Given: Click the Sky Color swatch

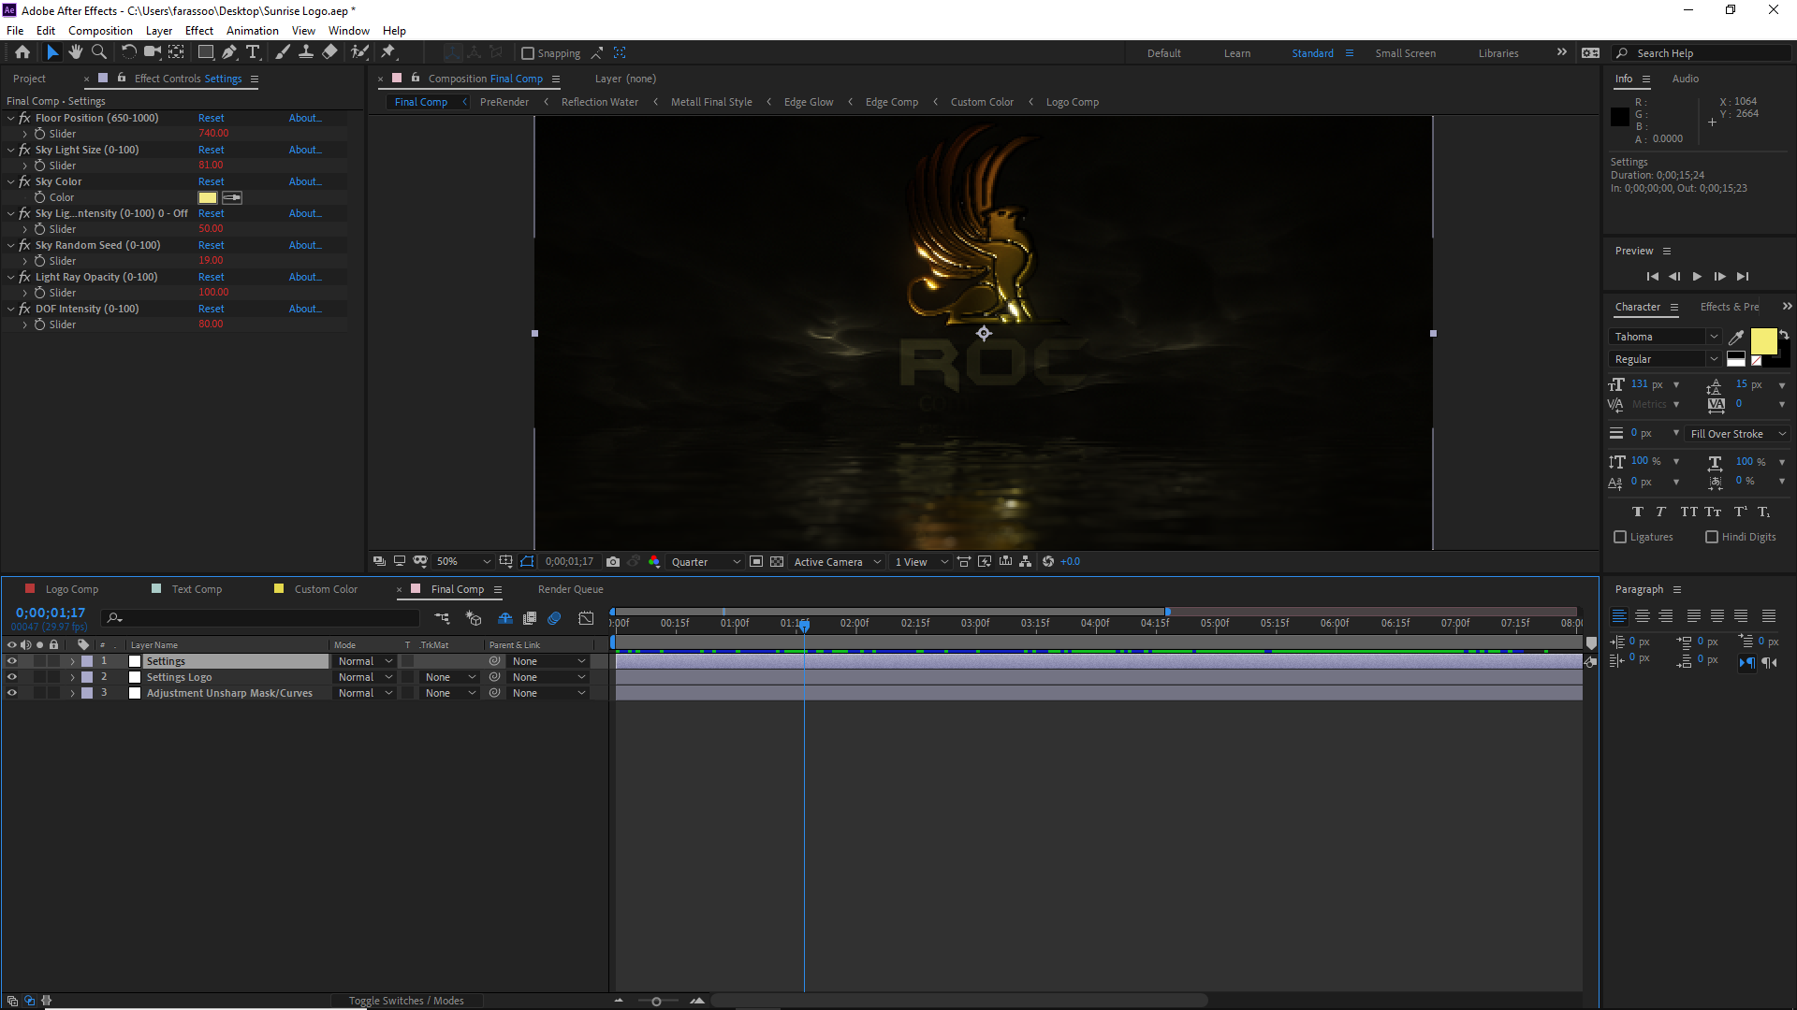Looking at the screenshot, I should click(x=208, y=197).
